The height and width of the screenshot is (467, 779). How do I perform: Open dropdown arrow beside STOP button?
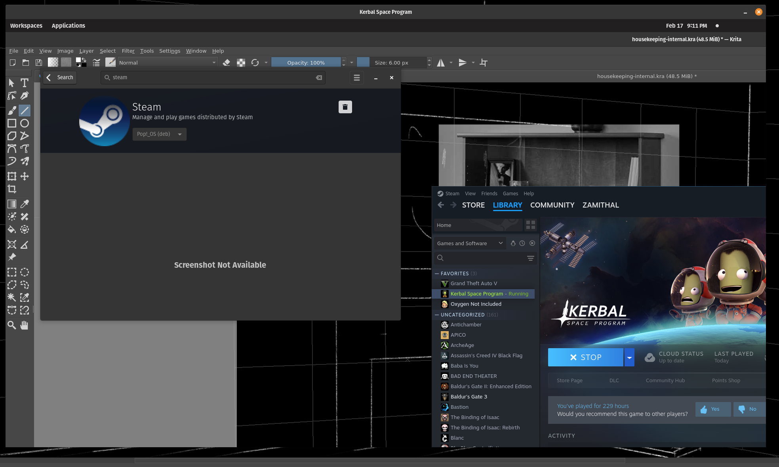629,357
